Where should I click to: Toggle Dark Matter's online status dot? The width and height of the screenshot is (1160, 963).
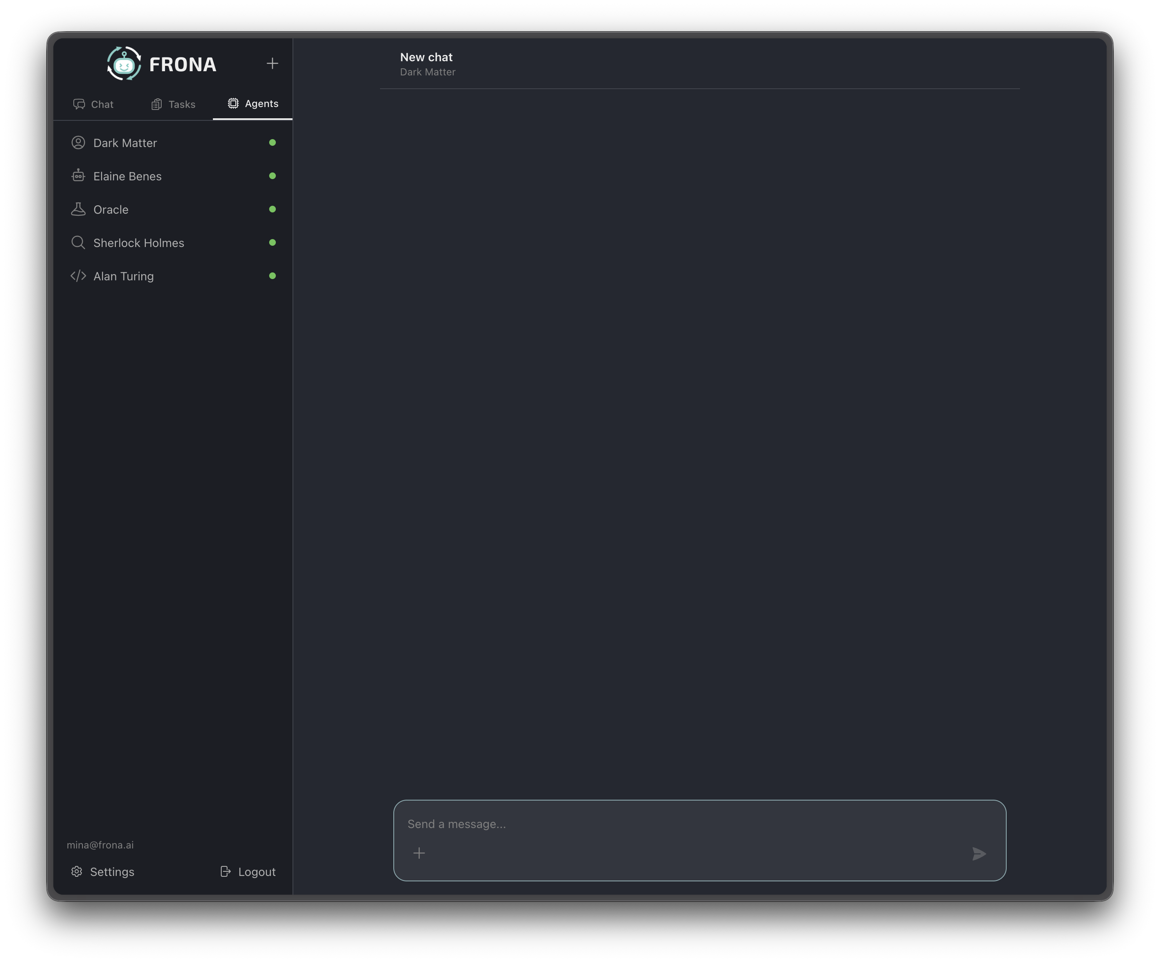272,142
